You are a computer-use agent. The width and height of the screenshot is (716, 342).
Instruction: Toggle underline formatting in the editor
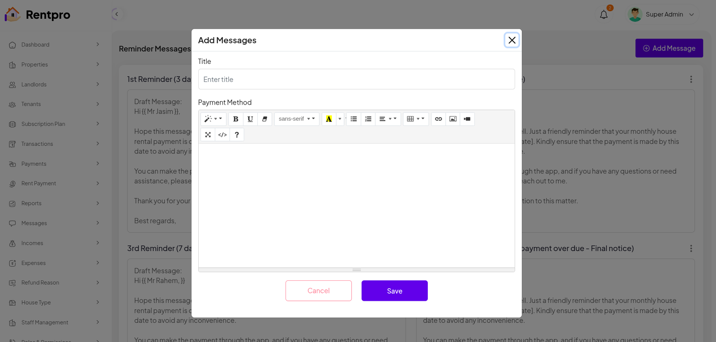click(250, 119)
